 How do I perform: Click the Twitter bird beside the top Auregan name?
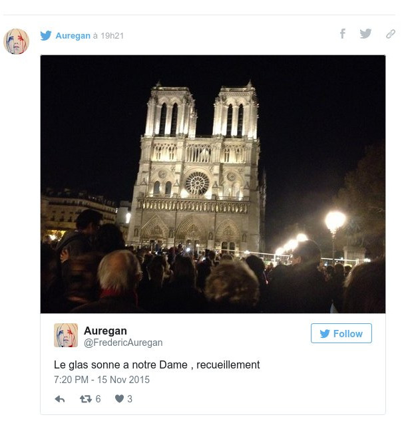point(46,36)
